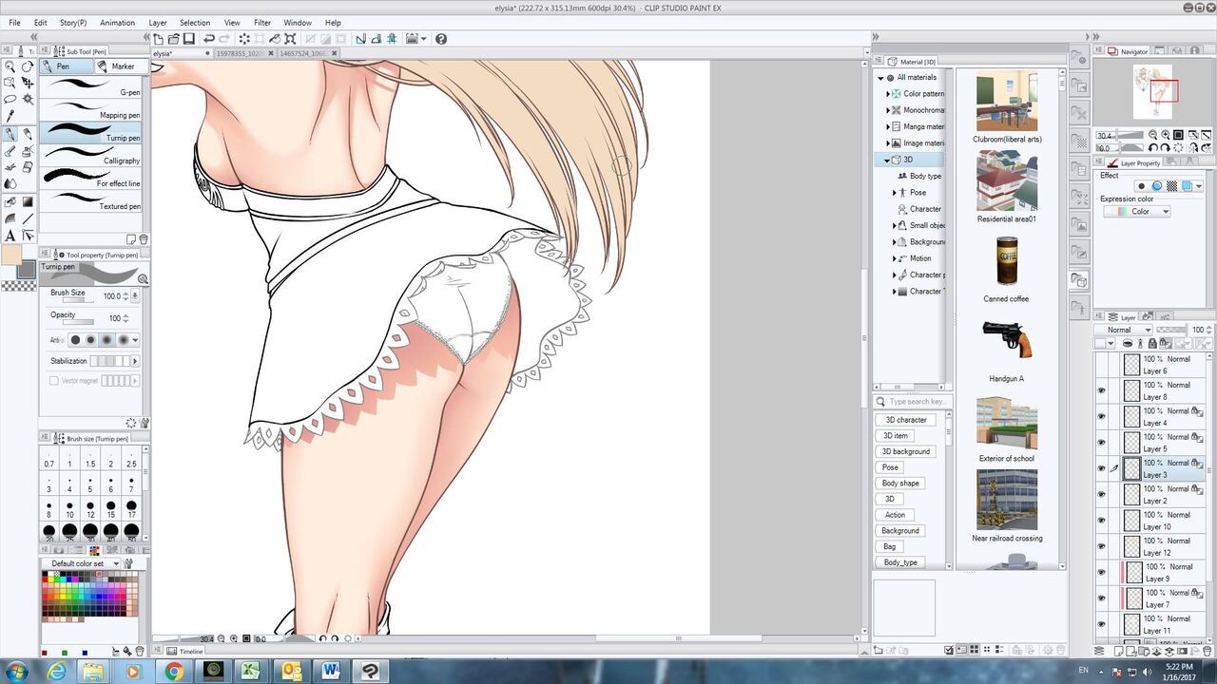Collapse the 3D material folder
The image size is (1217, 684).
887,160
